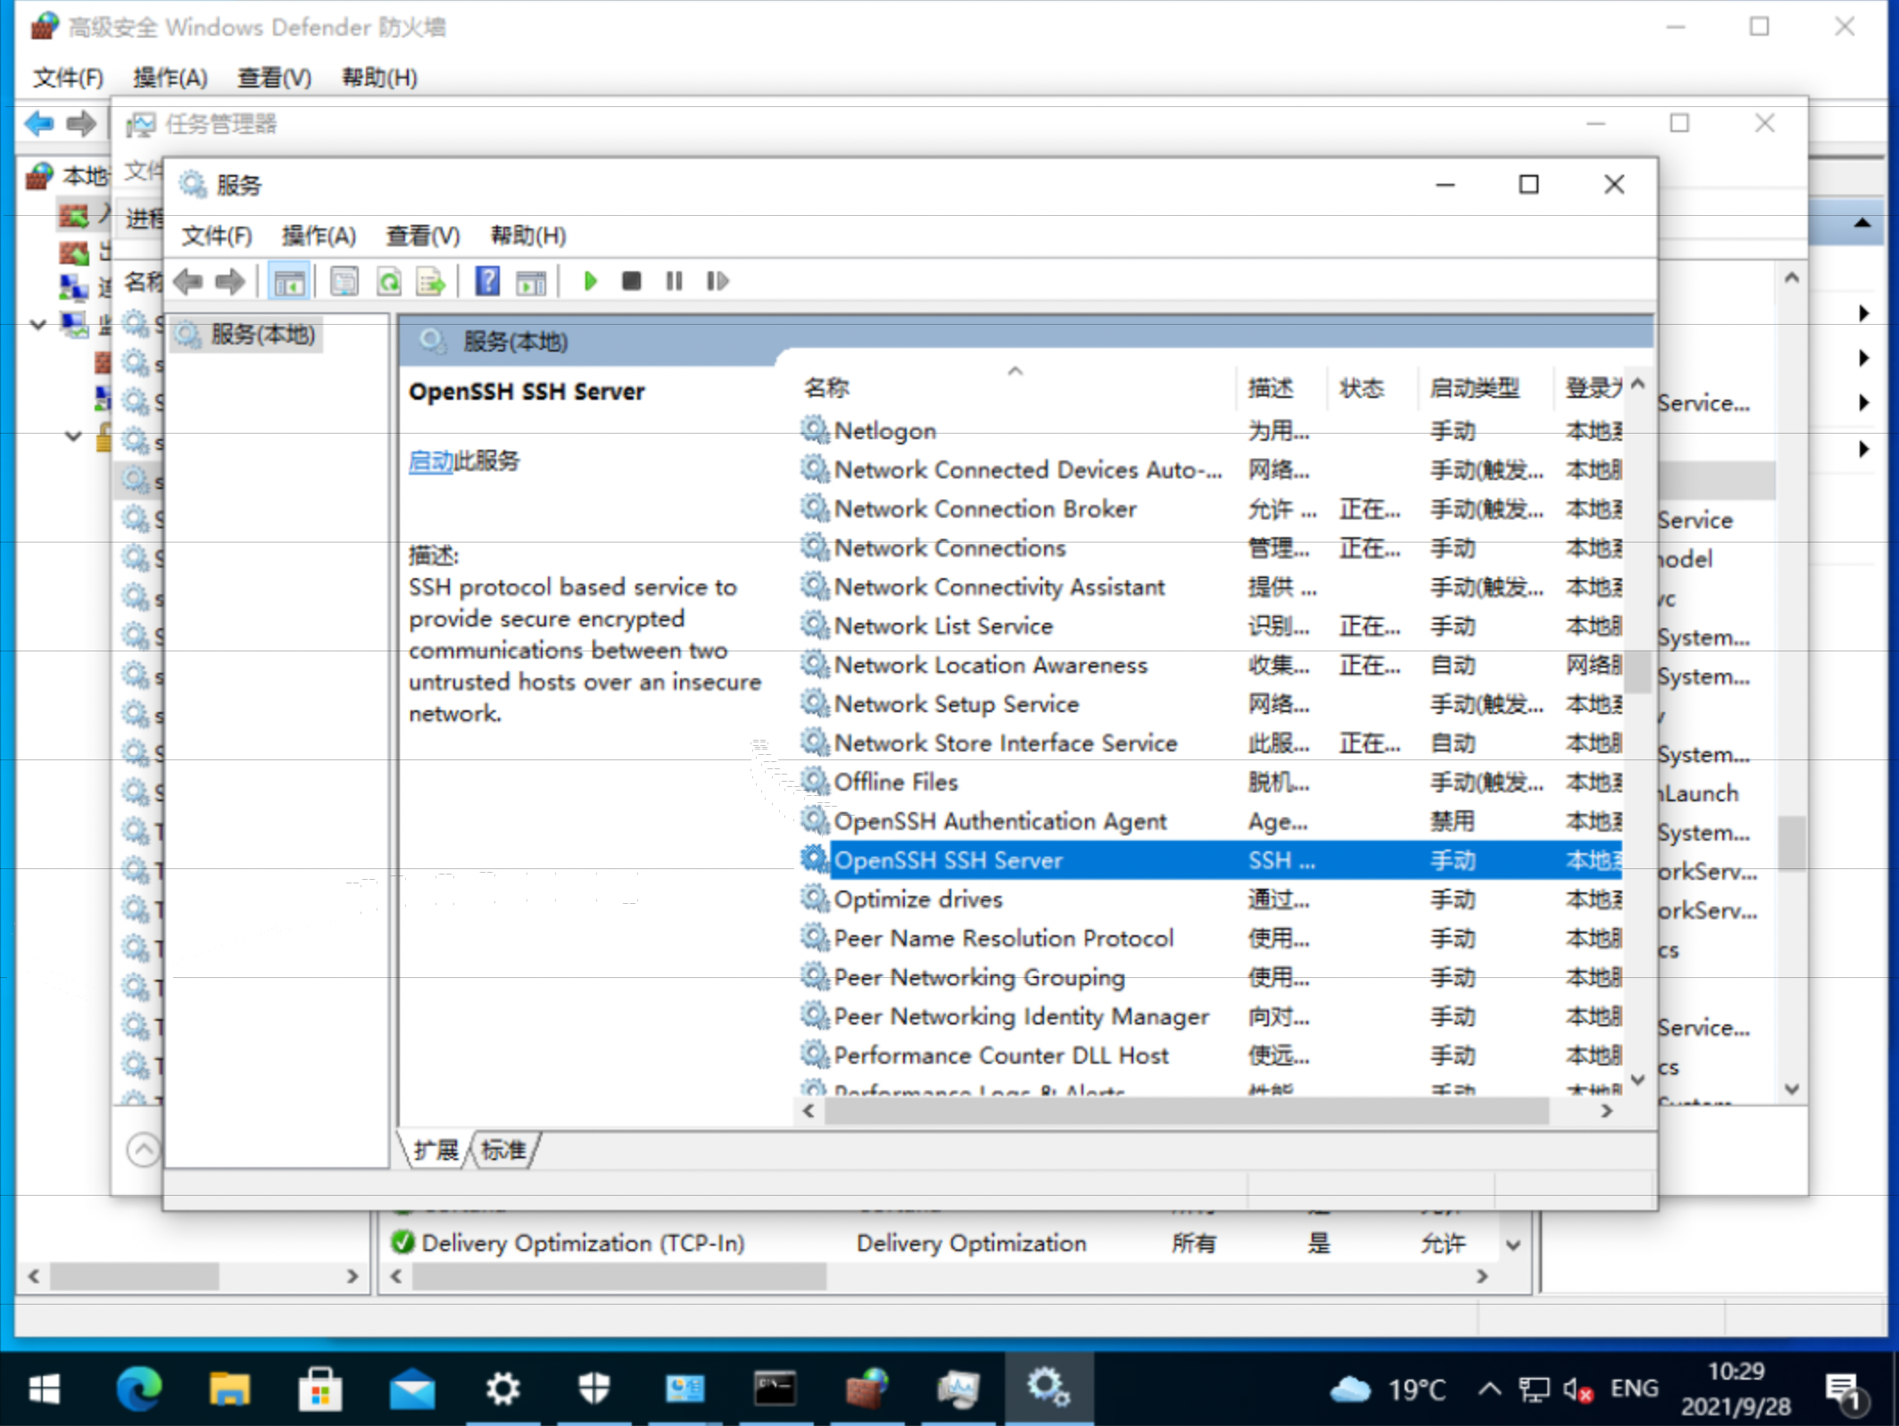
Task: Select the OpenSSH Authentication Agent service
Action: click(999, 821)
